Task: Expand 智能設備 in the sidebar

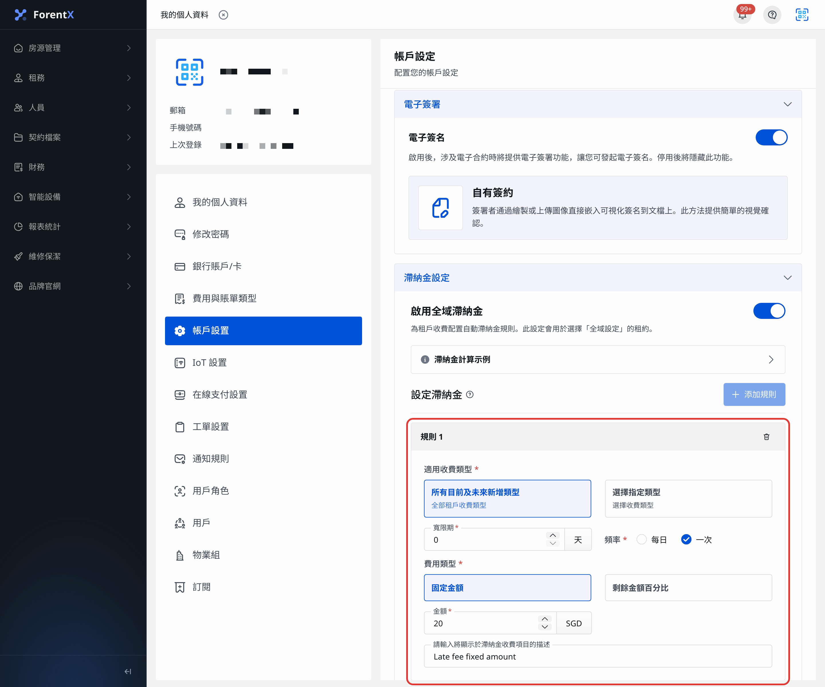Action: click(x=73, y=197)
